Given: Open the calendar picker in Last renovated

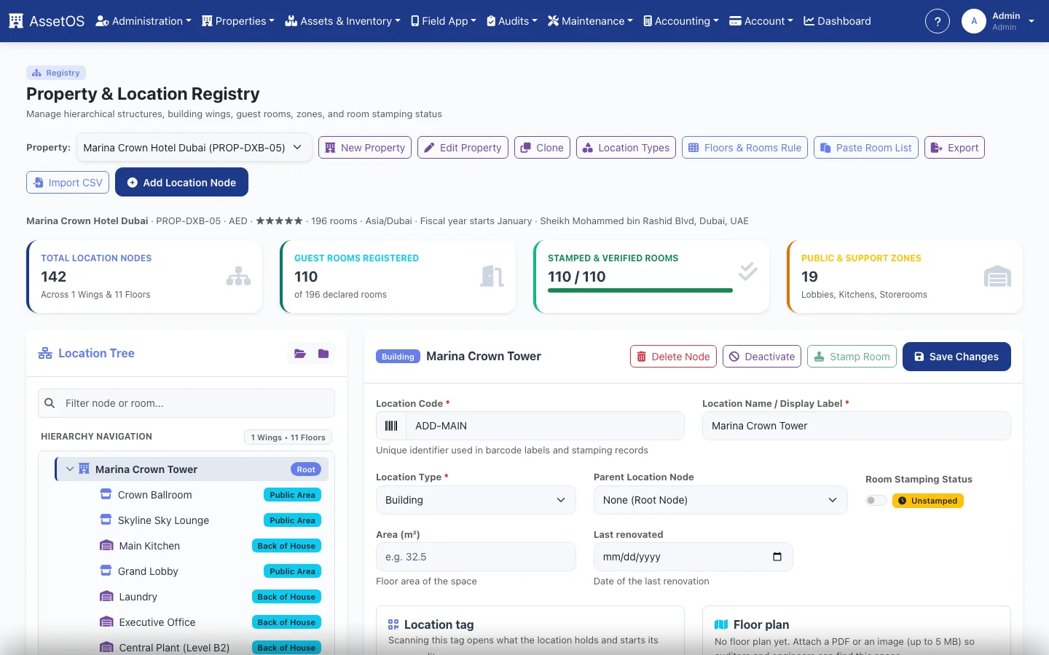Looking at the screenshot, I should click(x=777, y=557).
